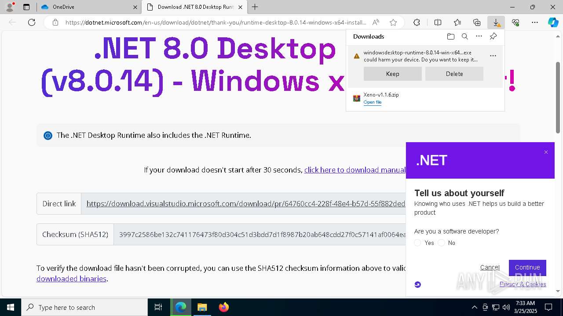Close the .NET survey popup
The height and width of the screenshot is (316, 563).
click(546, 152)
